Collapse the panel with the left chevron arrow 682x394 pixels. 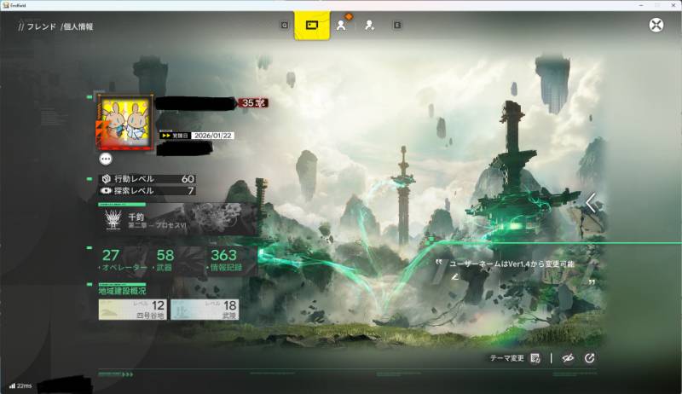591,203
